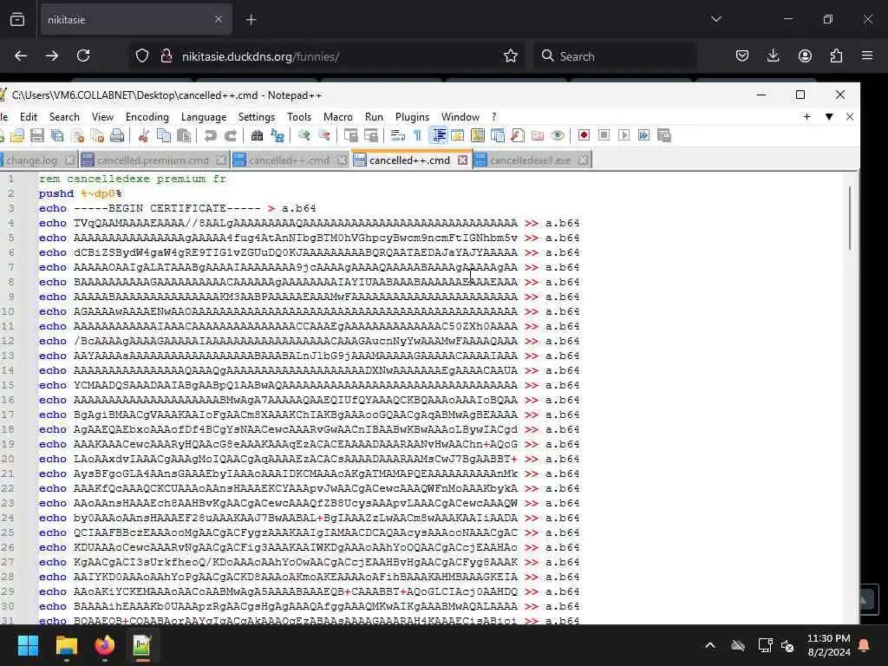Image resolution: width=888 pixels, height=666 pixels.
Task: Open the Window menu
Action: pyautogui.click(x=460, y=117)
